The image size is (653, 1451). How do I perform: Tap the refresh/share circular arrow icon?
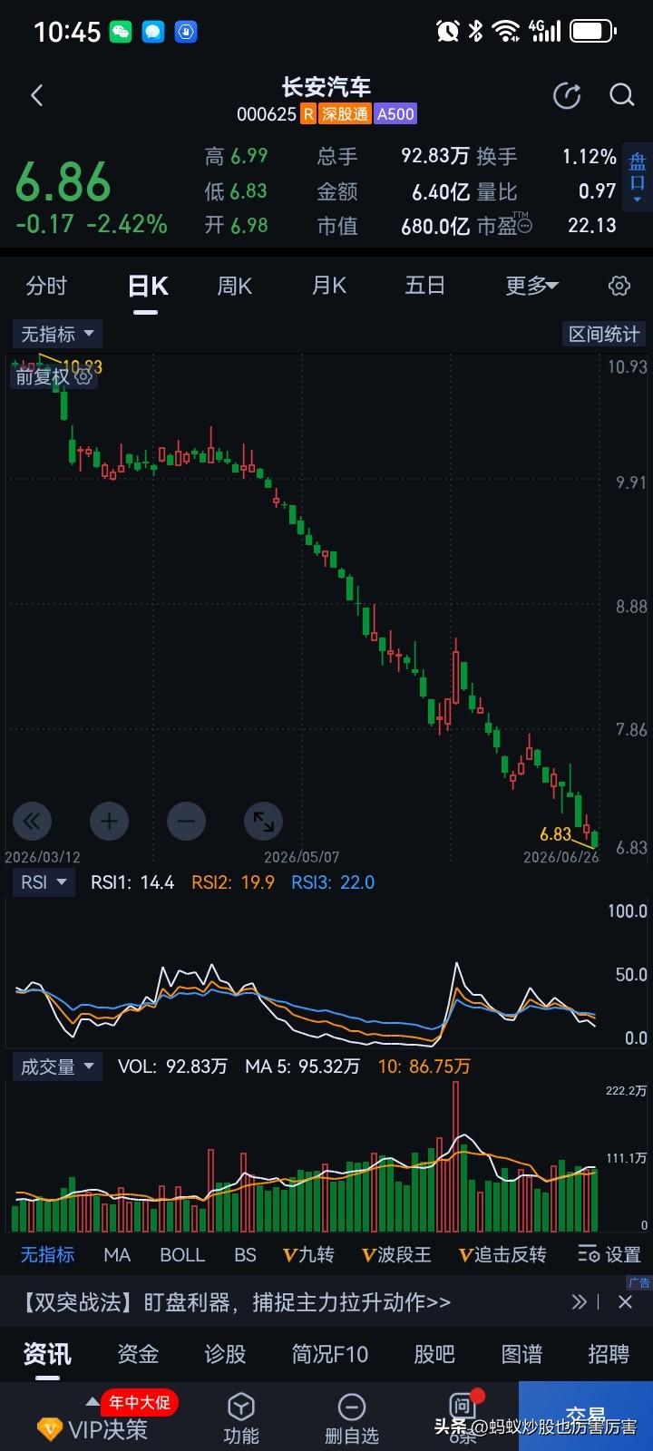[x=567, y=95]
